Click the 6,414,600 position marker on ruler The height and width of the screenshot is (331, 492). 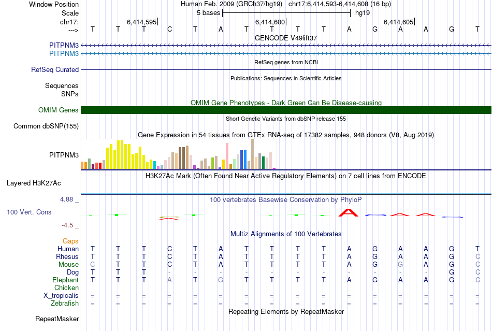pyautogui.click(x=270, y=22)
